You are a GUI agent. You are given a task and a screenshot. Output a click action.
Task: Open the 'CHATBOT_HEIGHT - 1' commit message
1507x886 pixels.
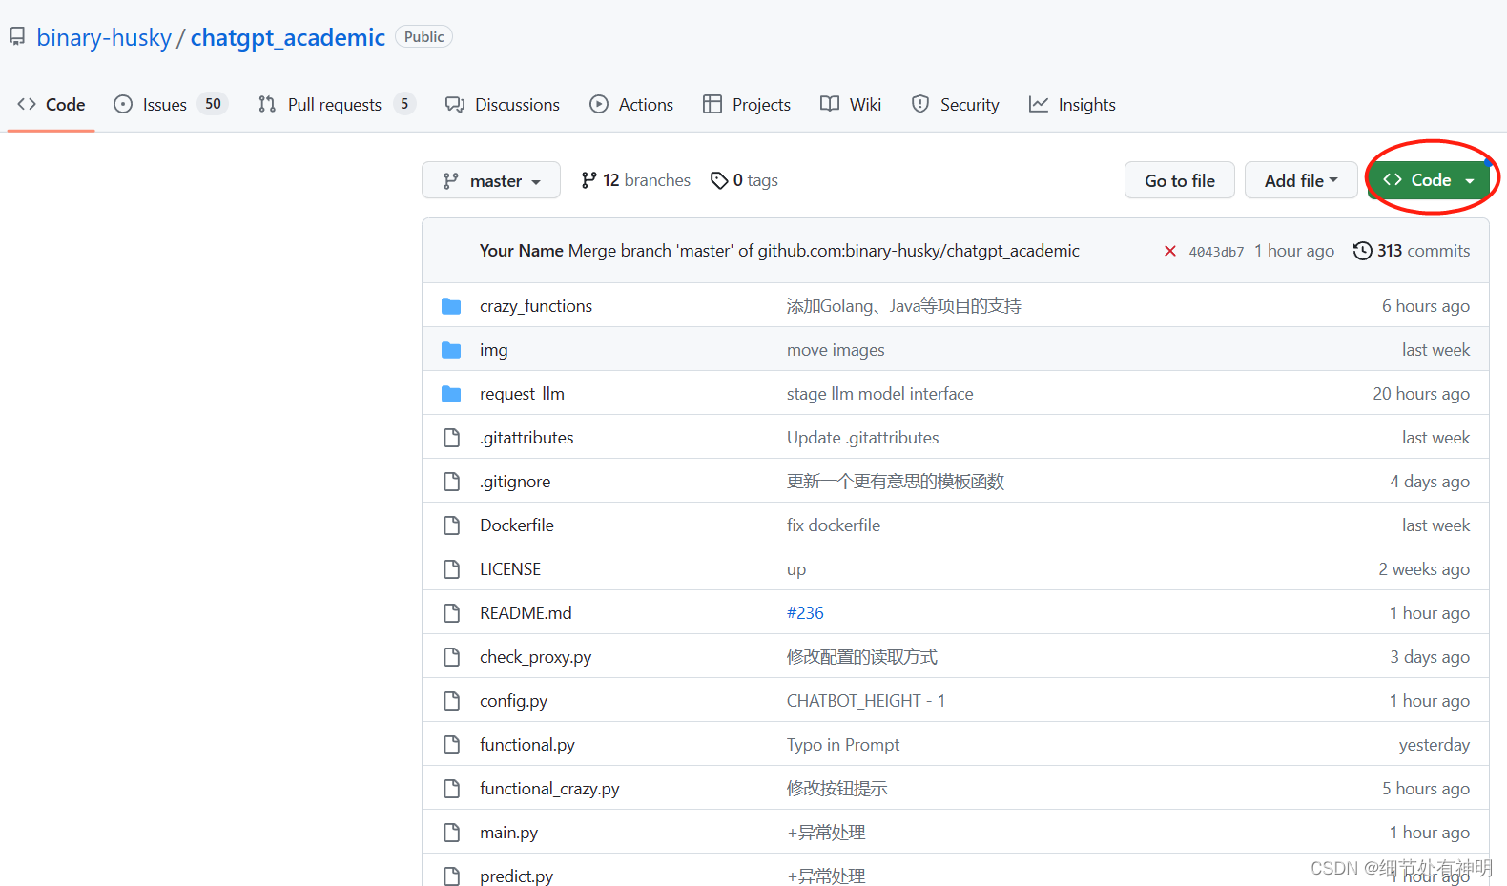[x=866, y=701]
